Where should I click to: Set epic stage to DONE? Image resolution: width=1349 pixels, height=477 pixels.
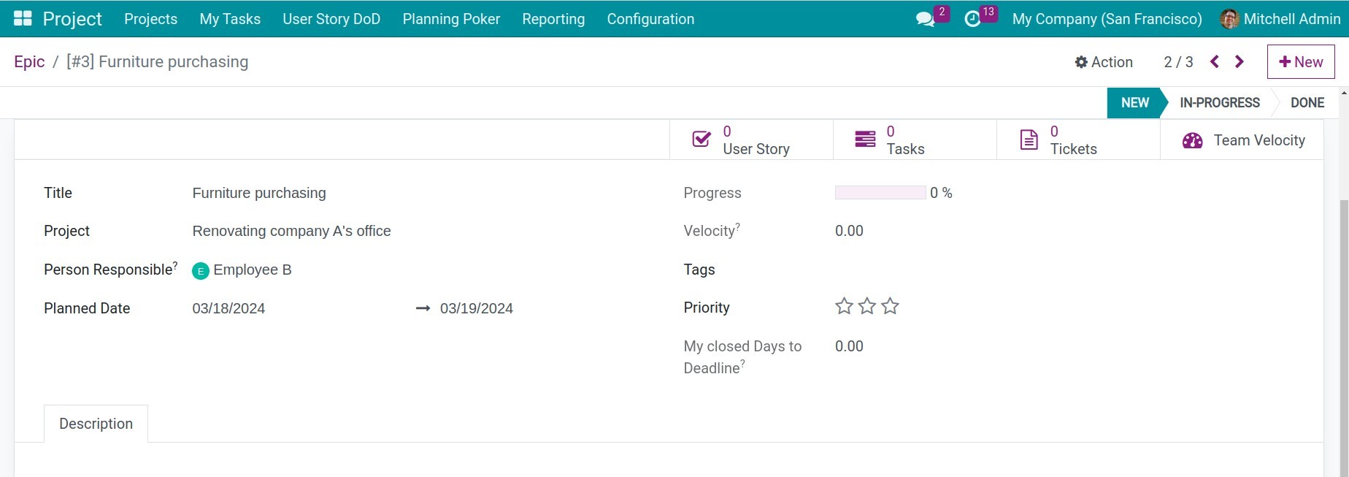pyautogui.click(x=1307, y=103)
